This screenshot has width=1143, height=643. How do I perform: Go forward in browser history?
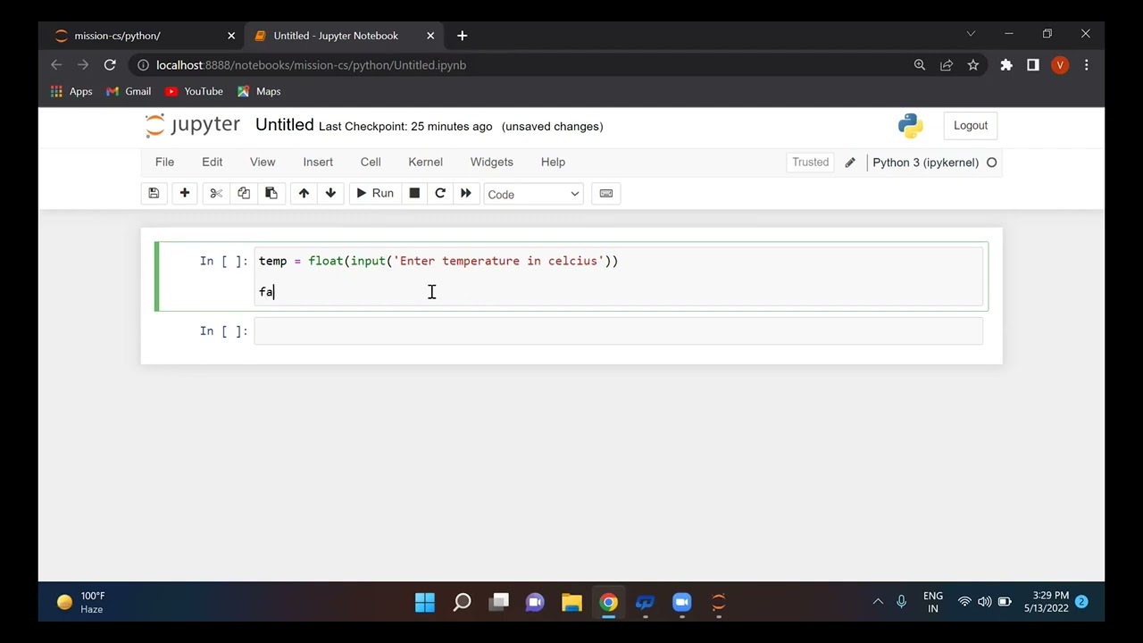coord(83,65)
